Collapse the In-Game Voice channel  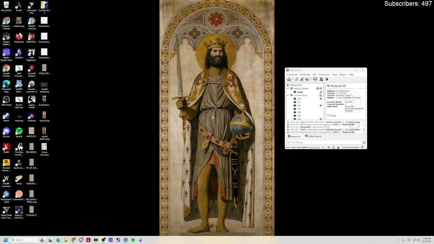[288, 95]
